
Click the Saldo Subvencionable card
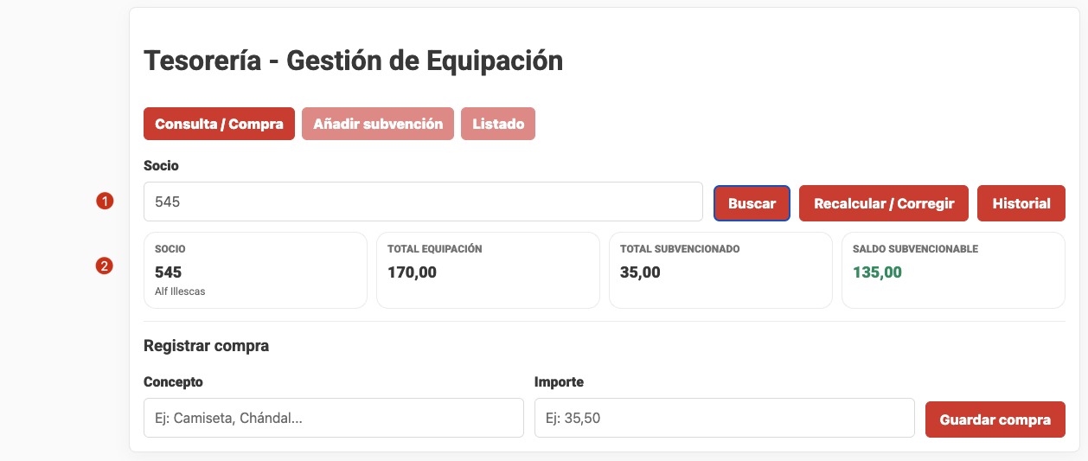(953, 270)
